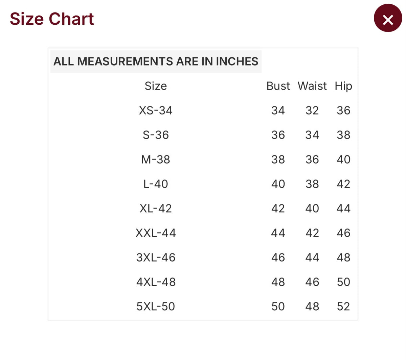Click the Bust column header
Image resolution: width=406 pixels, height=360 pixels.
(278, 86)
